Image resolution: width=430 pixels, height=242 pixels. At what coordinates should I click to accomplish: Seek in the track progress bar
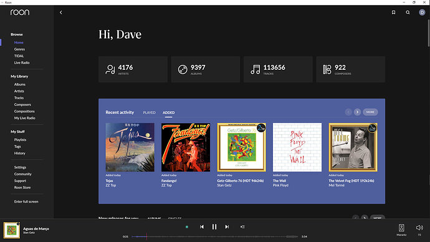[x=215, y=236]
